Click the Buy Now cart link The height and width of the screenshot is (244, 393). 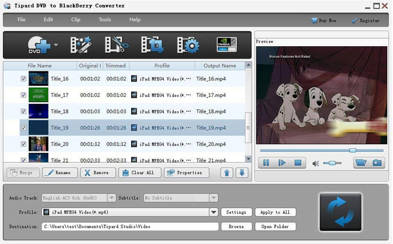point(323,21)
